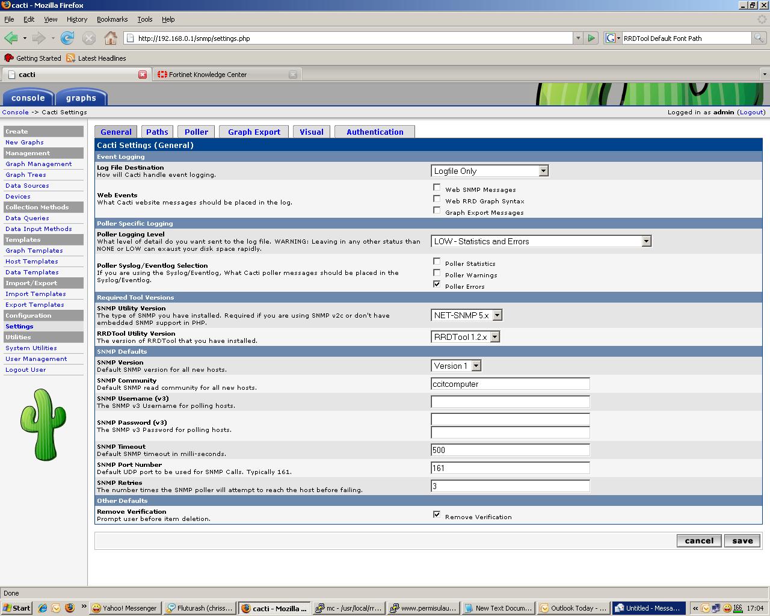Toggle Poller Warnings checkbox
This screenshot has height=616, width=770.
(437, 273)
